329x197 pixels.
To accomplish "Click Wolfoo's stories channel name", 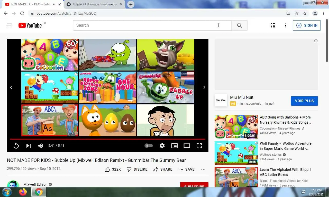I will 271,155.
